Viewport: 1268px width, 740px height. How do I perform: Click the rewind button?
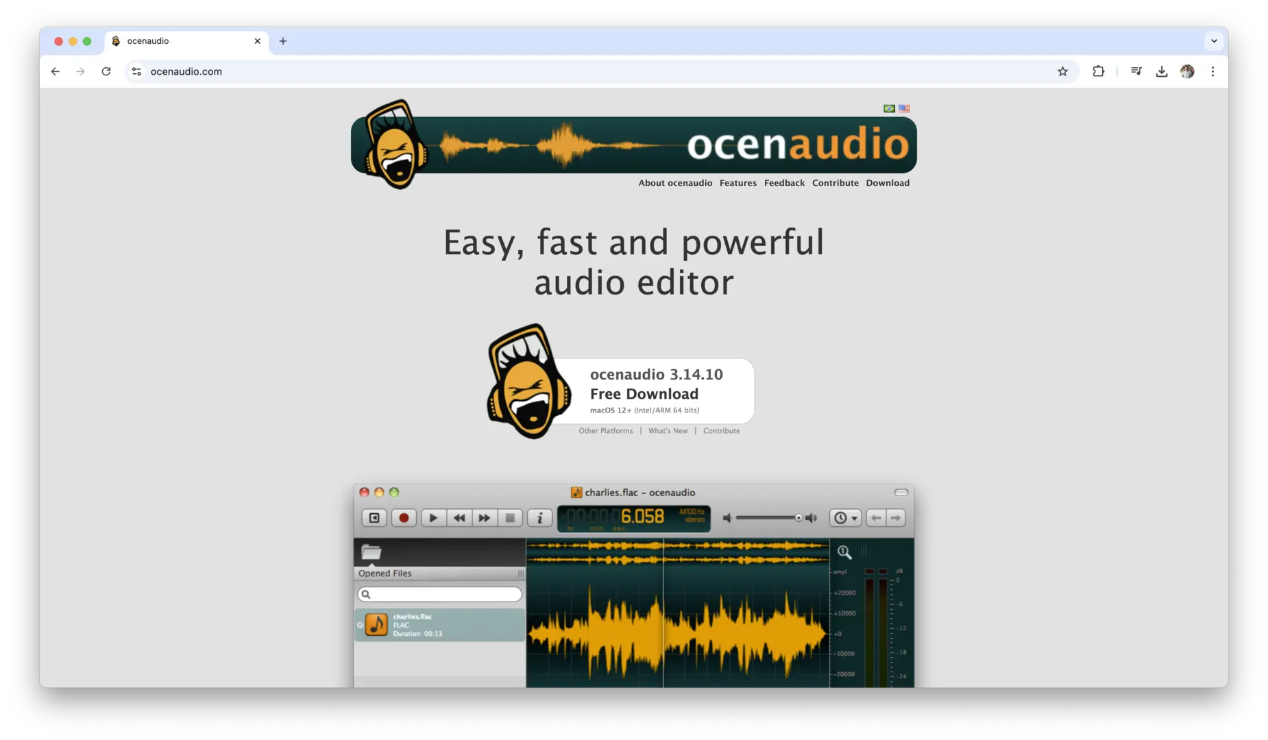(x=459, y=518)
